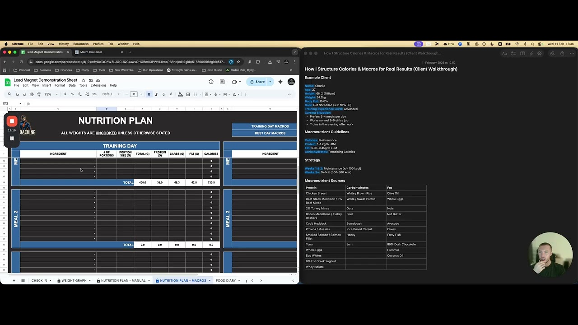The height and width of the screenshot is (325, 578).
Task: Open the fill color picker
Action: (x=181, y=94)
